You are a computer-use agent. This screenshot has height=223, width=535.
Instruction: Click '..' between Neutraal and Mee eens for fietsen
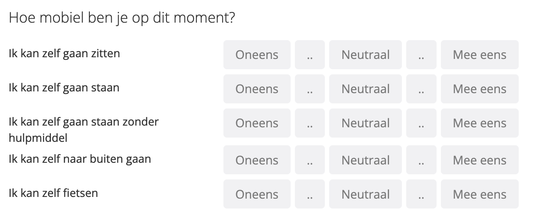tap(421, 194)
